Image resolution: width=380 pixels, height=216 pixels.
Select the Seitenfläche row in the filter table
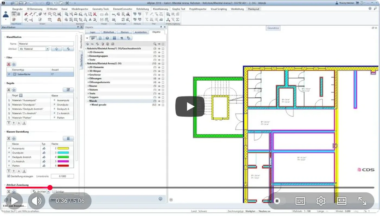coord(40,74)
